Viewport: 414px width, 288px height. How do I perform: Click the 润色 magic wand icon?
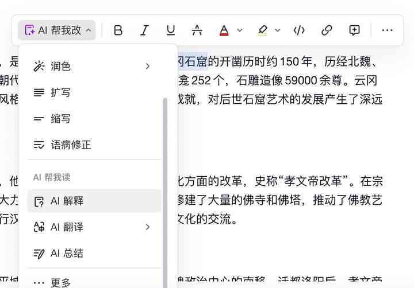tap(39, 67)
